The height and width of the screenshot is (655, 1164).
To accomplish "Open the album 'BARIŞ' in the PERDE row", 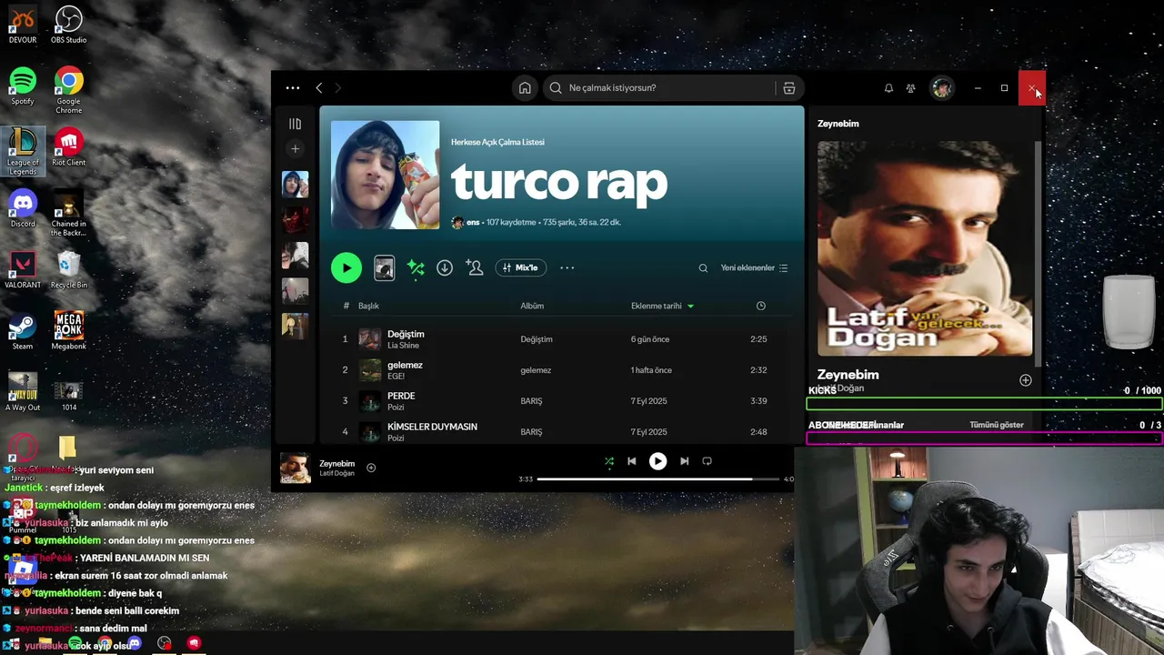I will [x=531, y=401].
